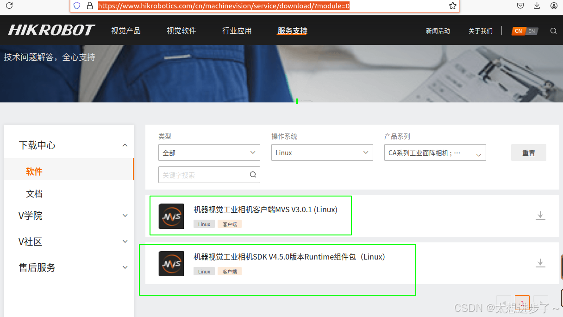This screenshot has height=317, width=563.
Task: Open the 关于我们 link
Action: [x=481, y=31]
